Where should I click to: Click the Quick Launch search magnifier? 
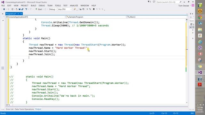tap(180, 2)
